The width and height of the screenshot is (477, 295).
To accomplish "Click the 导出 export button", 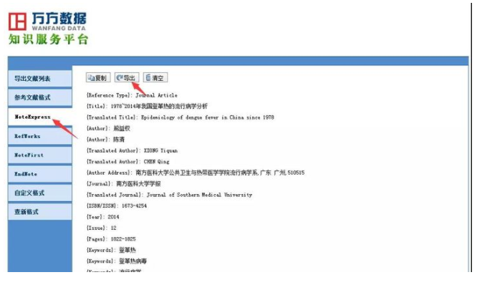I will coord(127,78).
